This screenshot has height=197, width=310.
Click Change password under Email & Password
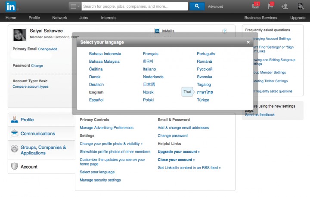[173, 136]
